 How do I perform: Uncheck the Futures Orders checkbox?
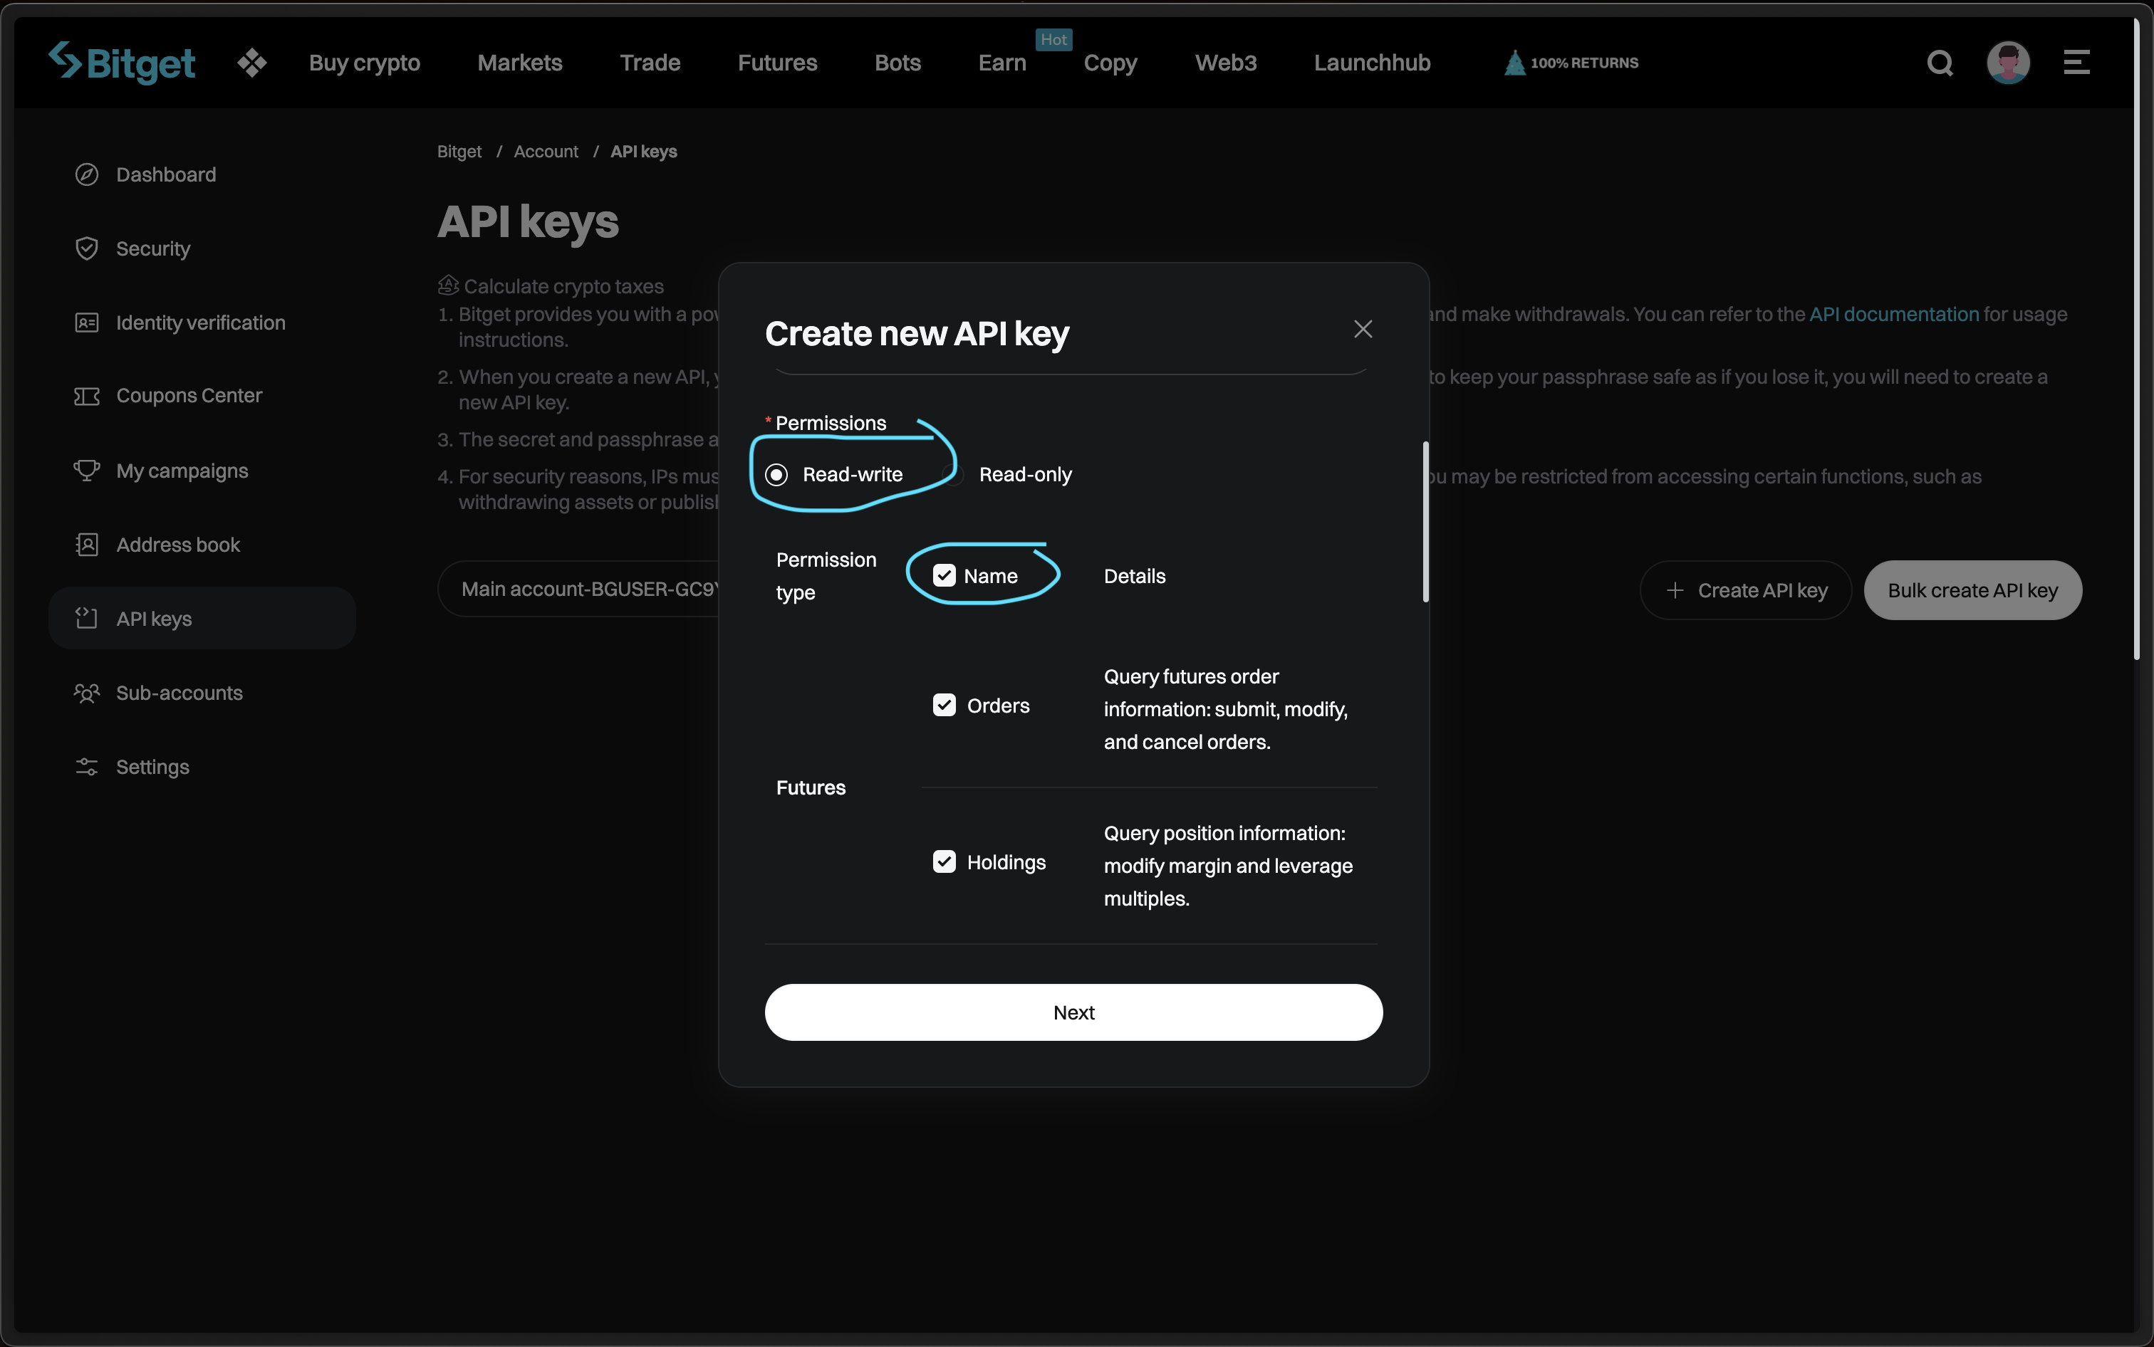tap(944, 706)
